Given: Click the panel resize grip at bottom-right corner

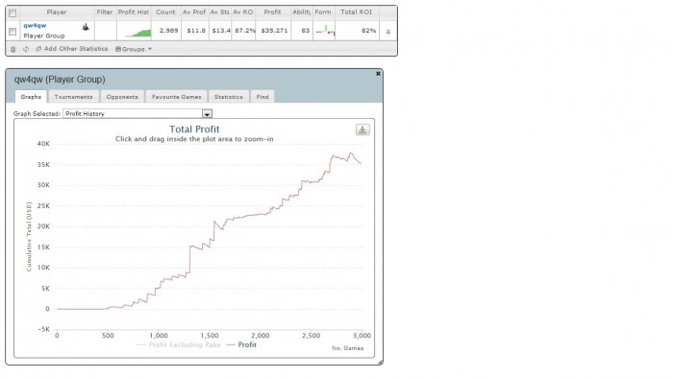Looking at the screenshot, I should click(381, 363).
